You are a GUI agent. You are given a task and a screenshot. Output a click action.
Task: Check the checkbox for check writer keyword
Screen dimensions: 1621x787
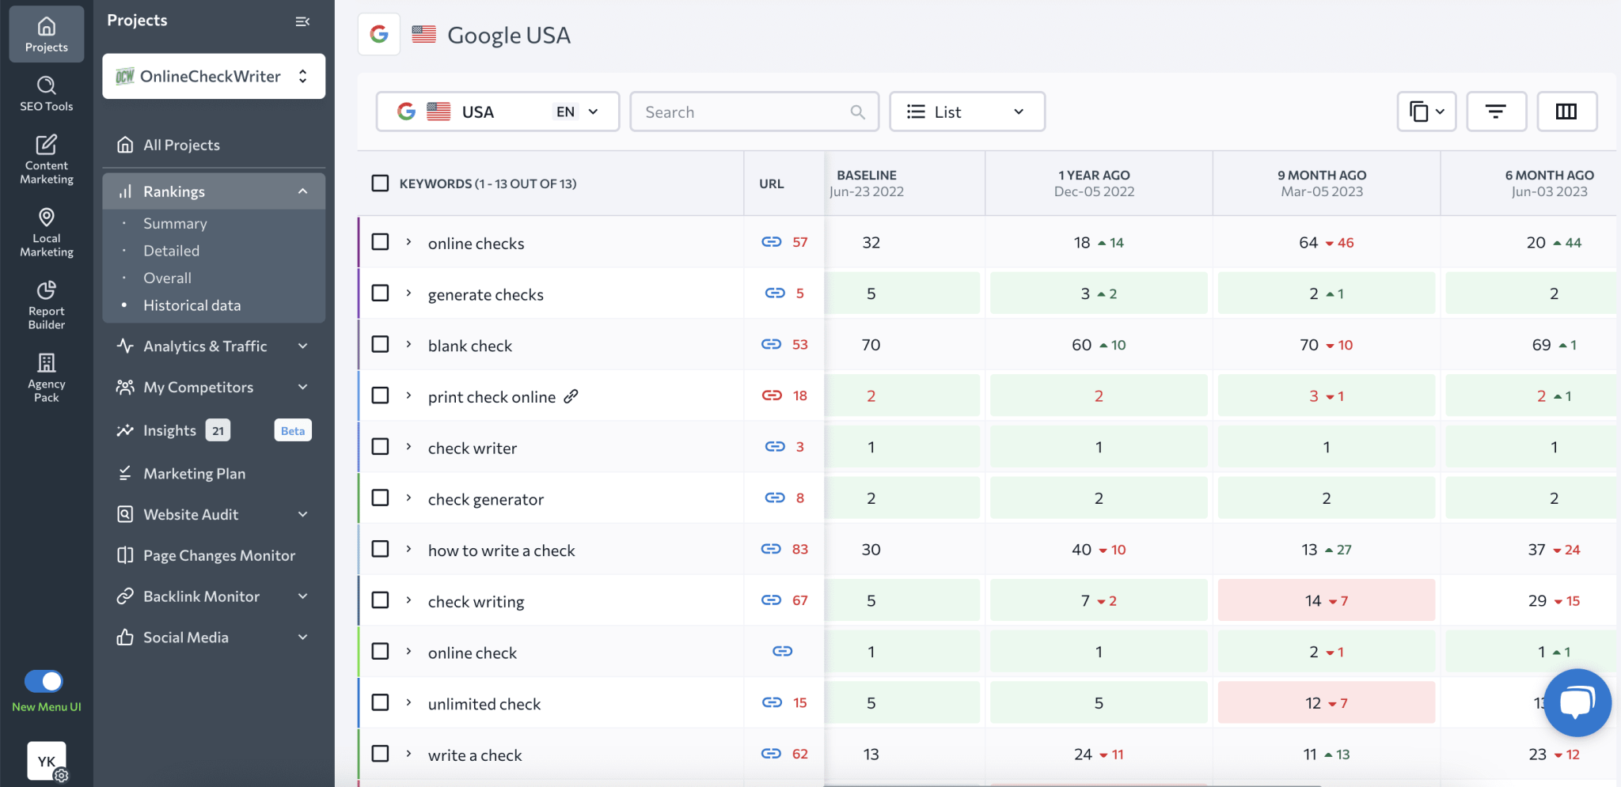tap(380, 446)
